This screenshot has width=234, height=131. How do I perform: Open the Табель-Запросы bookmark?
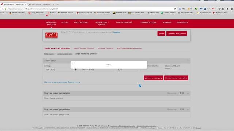coord(168,13)
